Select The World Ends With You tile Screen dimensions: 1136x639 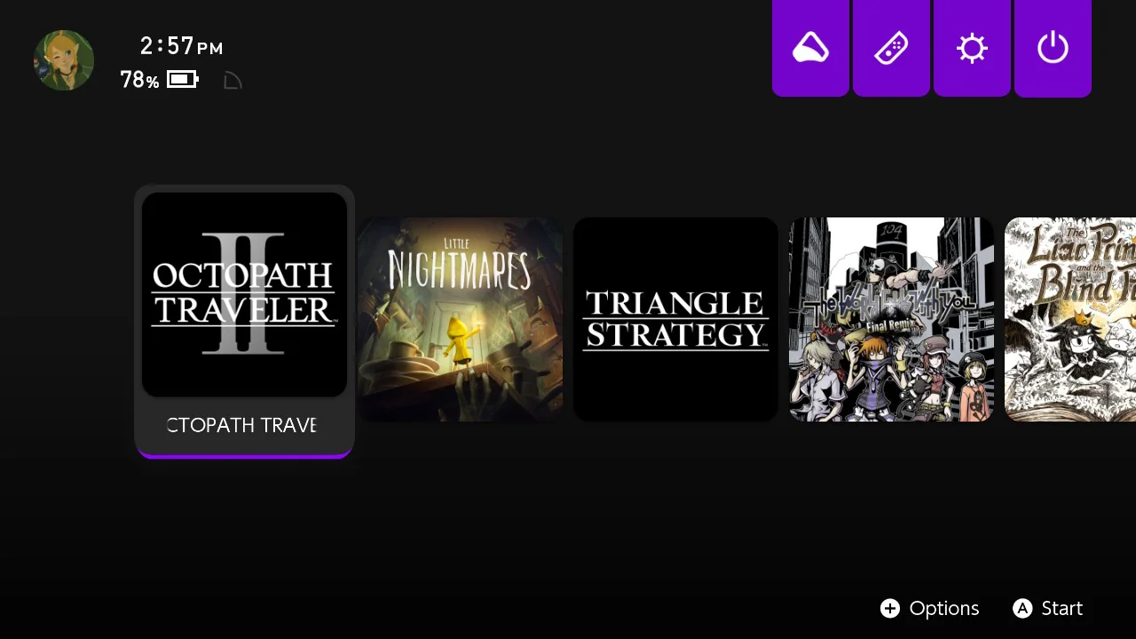(x=891, y=319)
